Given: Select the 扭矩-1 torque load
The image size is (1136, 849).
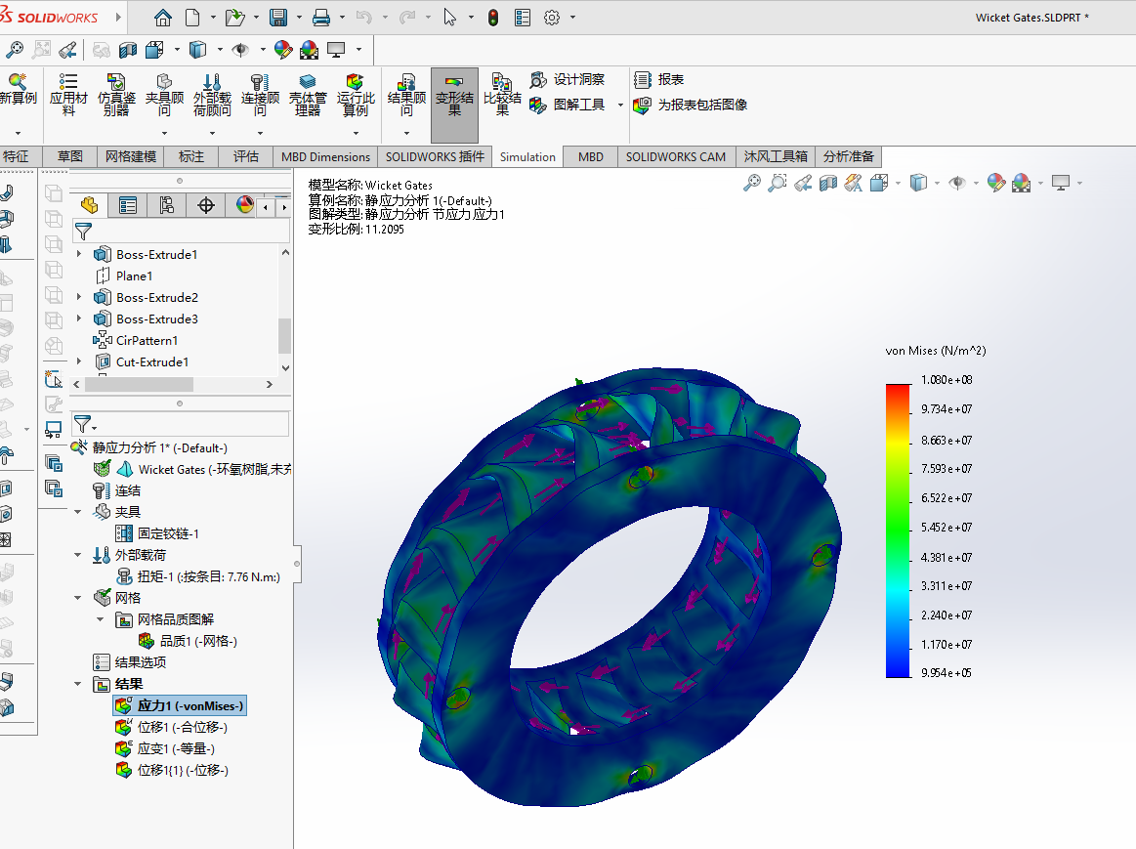Looking at the screenshot, I should tap(197, 576).
